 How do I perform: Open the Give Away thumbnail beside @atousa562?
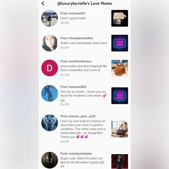tap(120, 96)
